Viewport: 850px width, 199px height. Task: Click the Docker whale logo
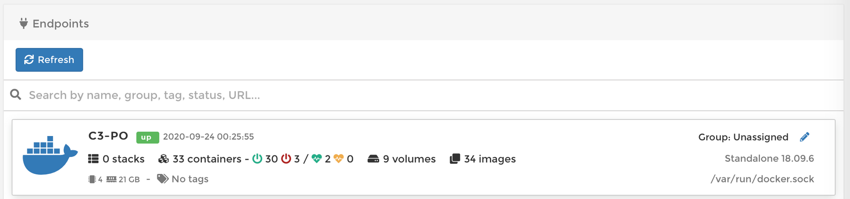point(50,155)
